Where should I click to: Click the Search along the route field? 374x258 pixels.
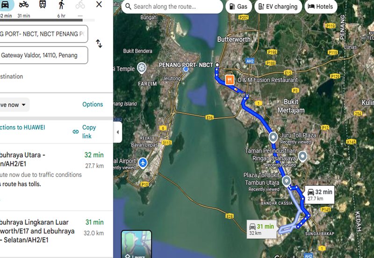click(x=172, y=7)
